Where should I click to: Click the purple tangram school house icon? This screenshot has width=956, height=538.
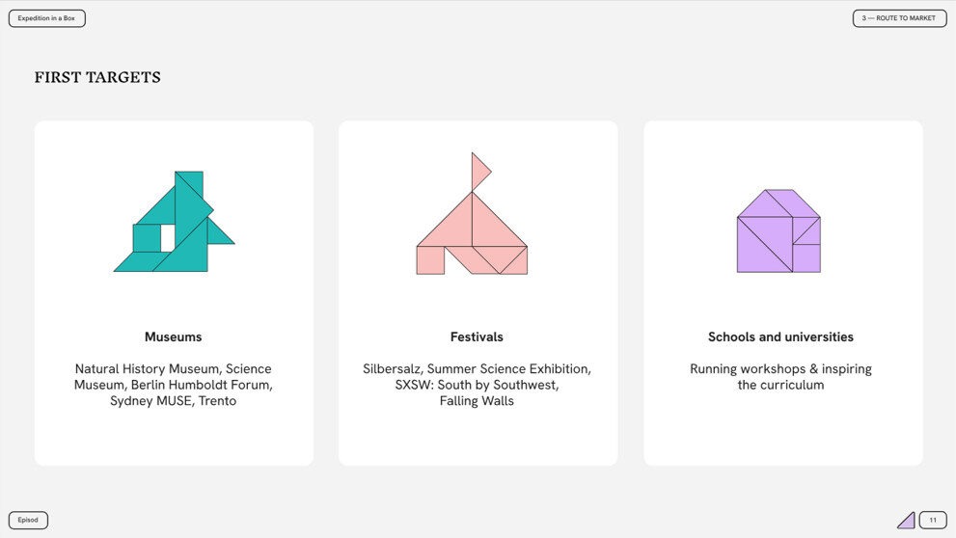click(778, 231)
